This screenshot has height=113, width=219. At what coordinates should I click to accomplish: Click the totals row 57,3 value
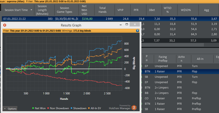pyautogui.click(x=193, y=40)
